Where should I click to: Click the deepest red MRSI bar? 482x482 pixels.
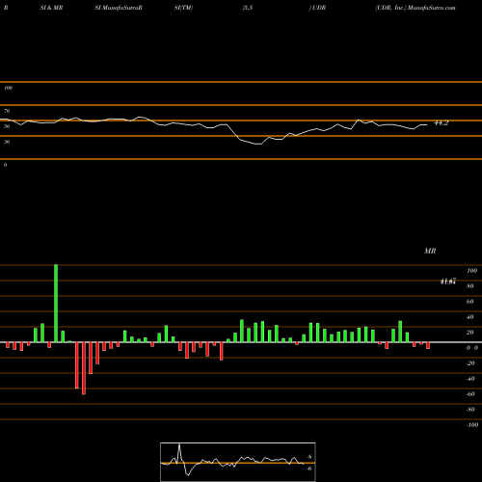pos(84,368)
